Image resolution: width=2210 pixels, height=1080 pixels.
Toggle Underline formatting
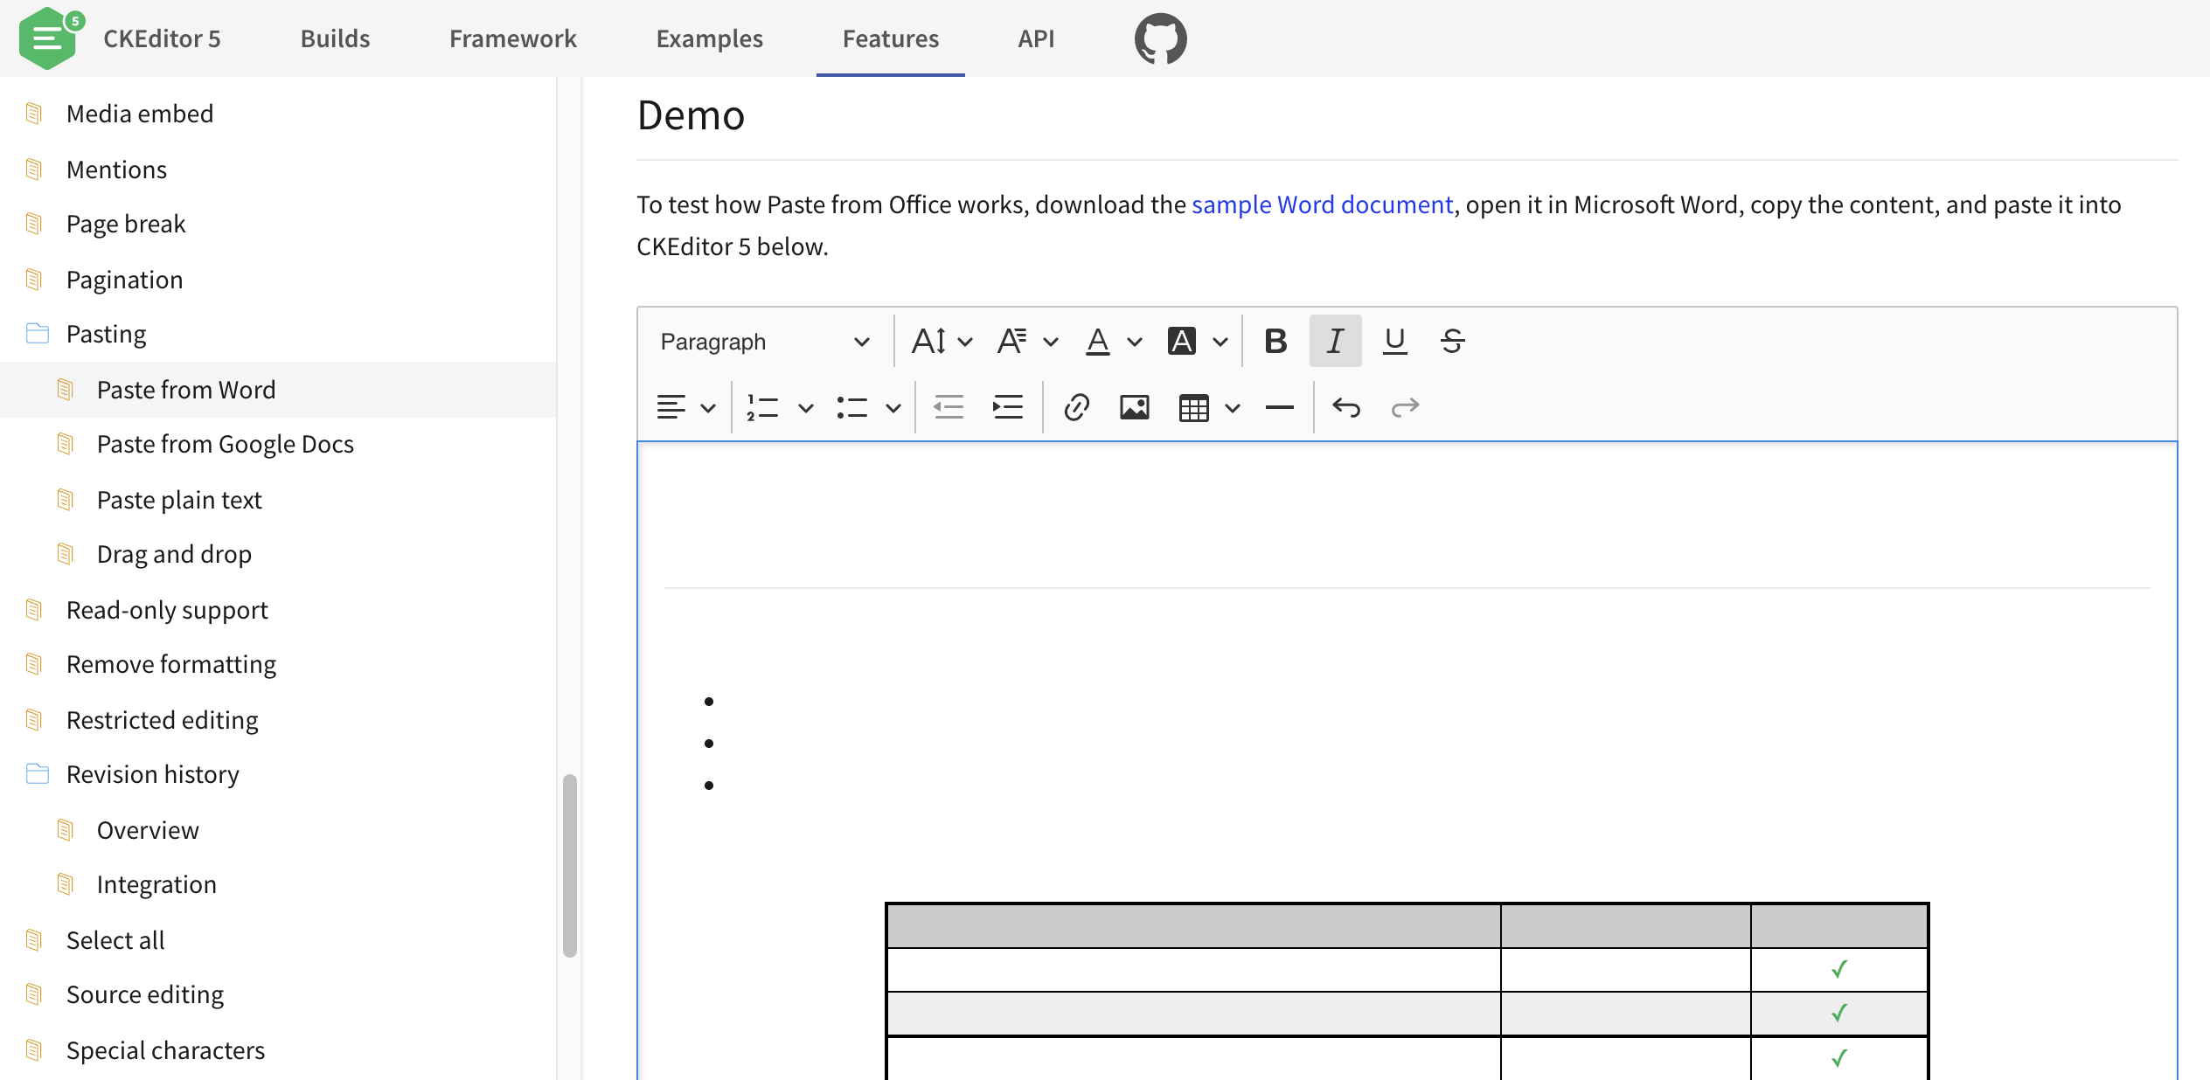pyautogui.click(x=1394, y=341)
